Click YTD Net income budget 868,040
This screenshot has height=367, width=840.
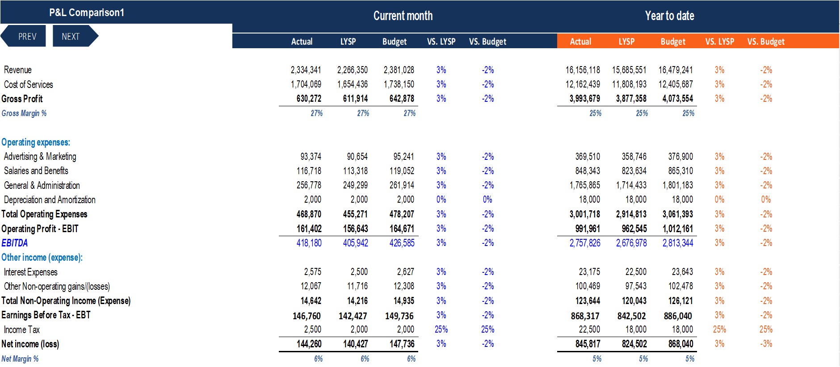point(680,344)
